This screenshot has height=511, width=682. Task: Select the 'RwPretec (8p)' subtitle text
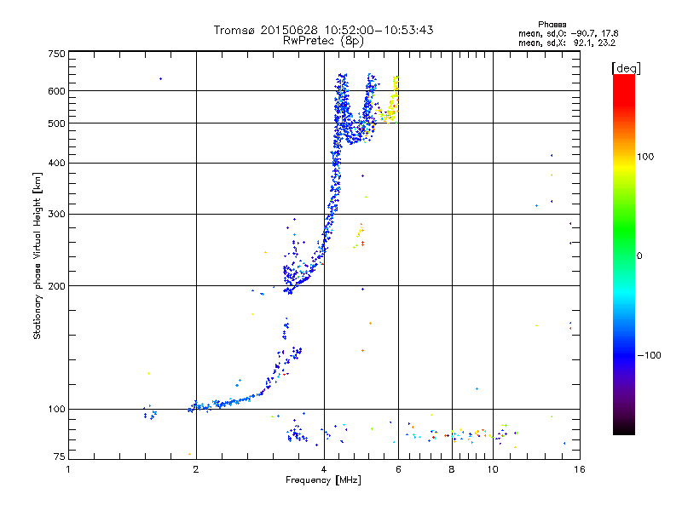click(323, 41)
